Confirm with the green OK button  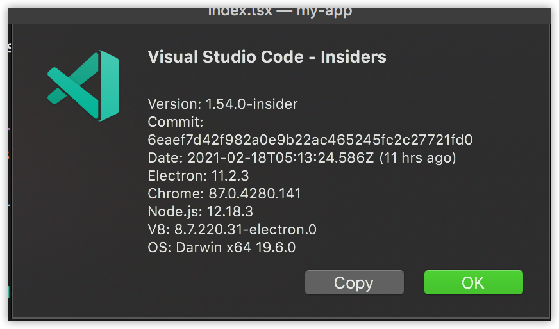474,282
